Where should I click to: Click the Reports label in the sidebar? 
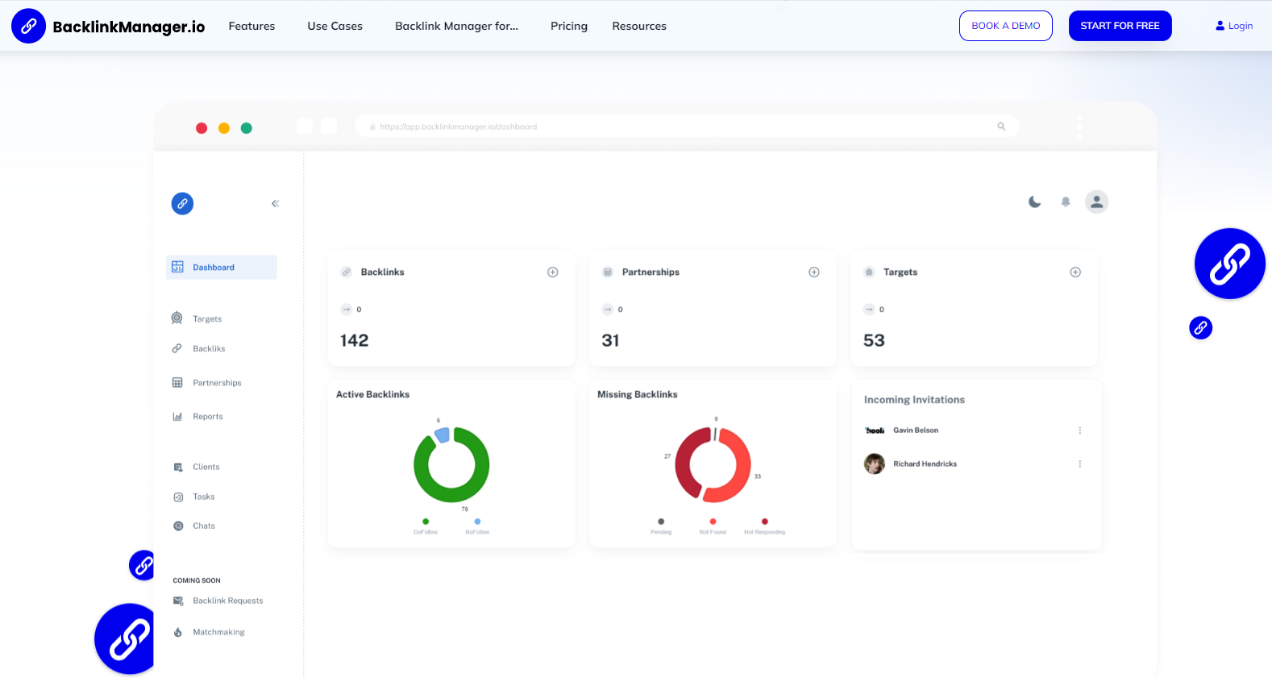click(x=208, y=417)
